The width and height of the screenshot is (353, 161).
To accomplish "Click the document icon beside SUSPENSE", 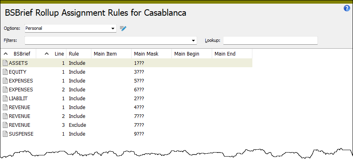I will click(x=5, y=134).
